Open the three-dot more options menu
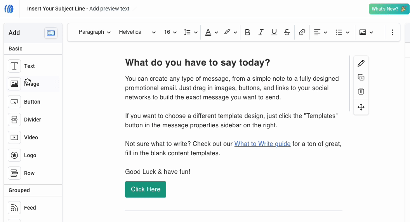This screenshot has width=410, height=222. click(393, 32)
